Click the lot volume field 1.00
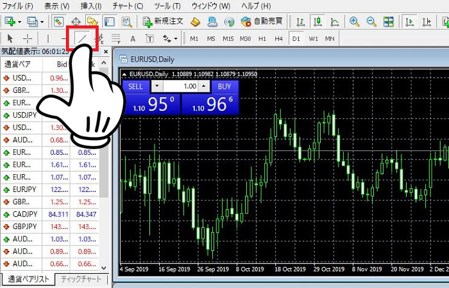The image size is (449, 288). [x=181, y=86]
